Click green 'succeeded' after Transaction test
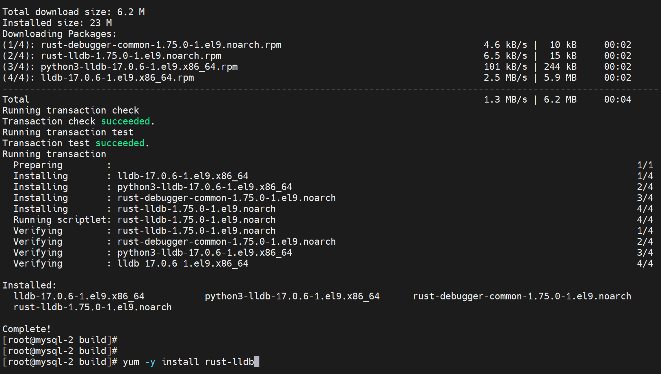 (120, 143)
